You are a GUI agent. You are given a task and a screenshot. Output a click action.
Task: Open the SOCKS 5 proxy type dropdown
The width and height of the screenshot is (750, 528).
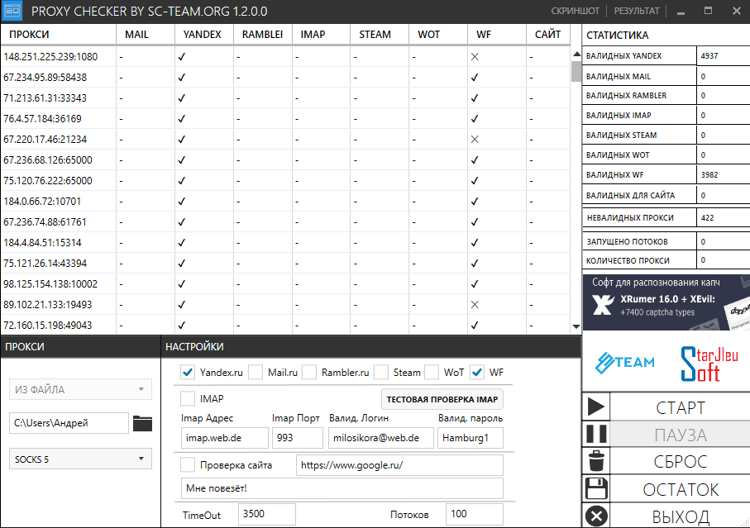tap(80, 459)
